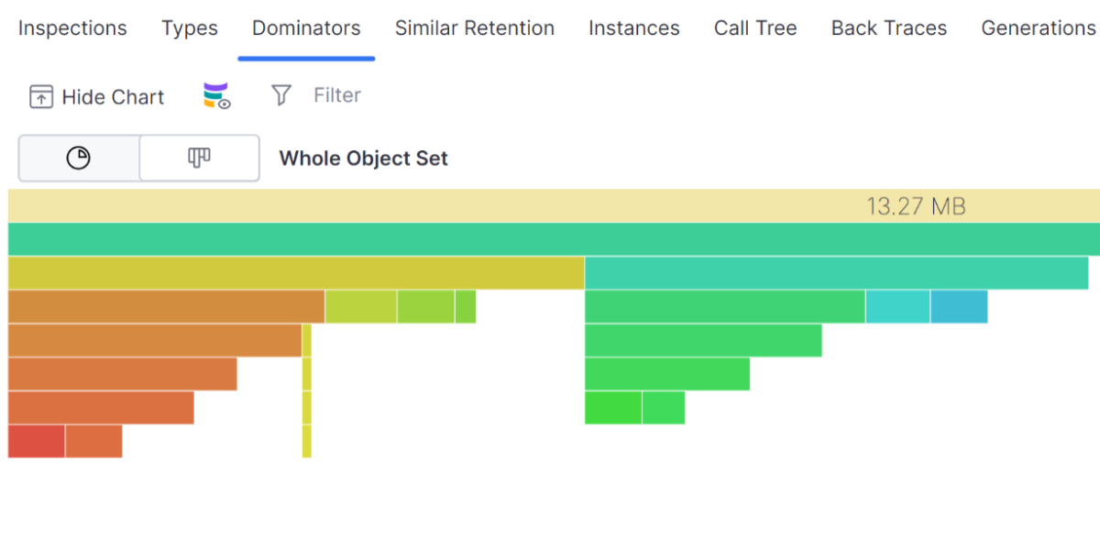Click the Filter funnel icon
This screenshot has height=550, width=1100.
pos(281,95)
